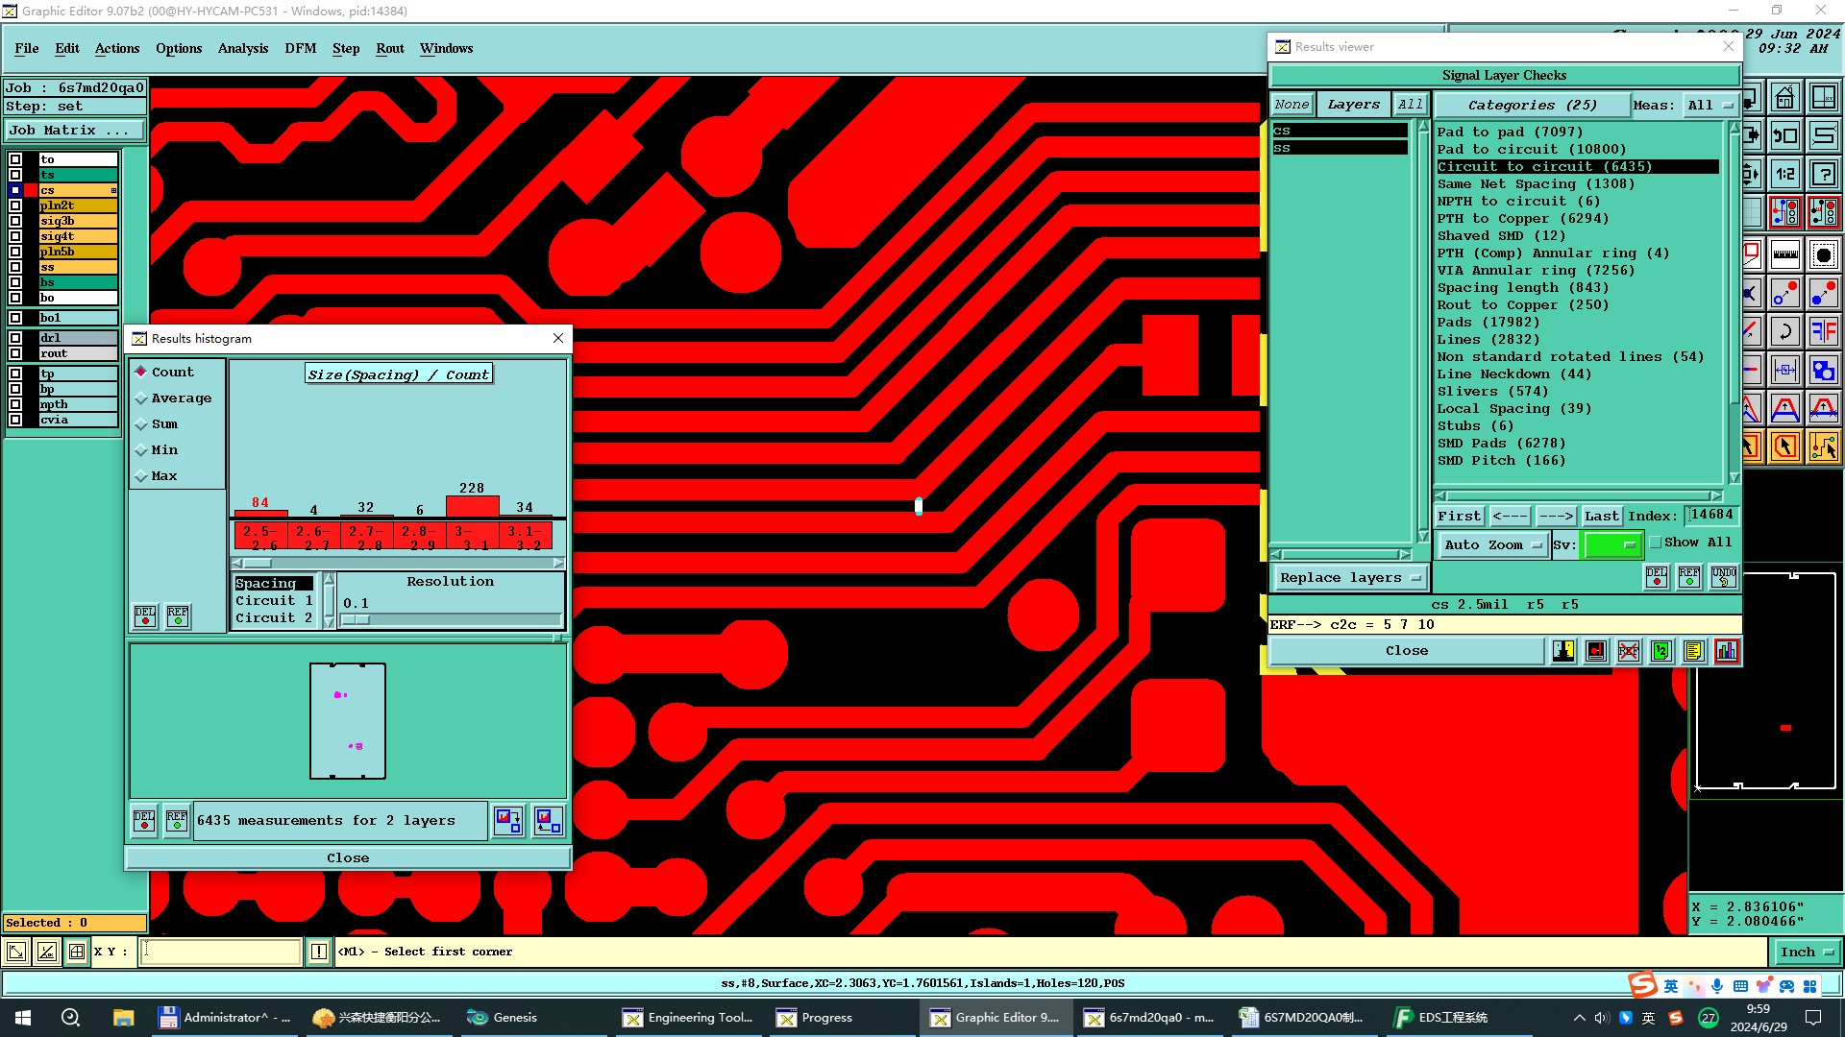Viewport: 1845px width, 1037px height.
Task: Open the DFM menu
Action: (x=301, y=48)
